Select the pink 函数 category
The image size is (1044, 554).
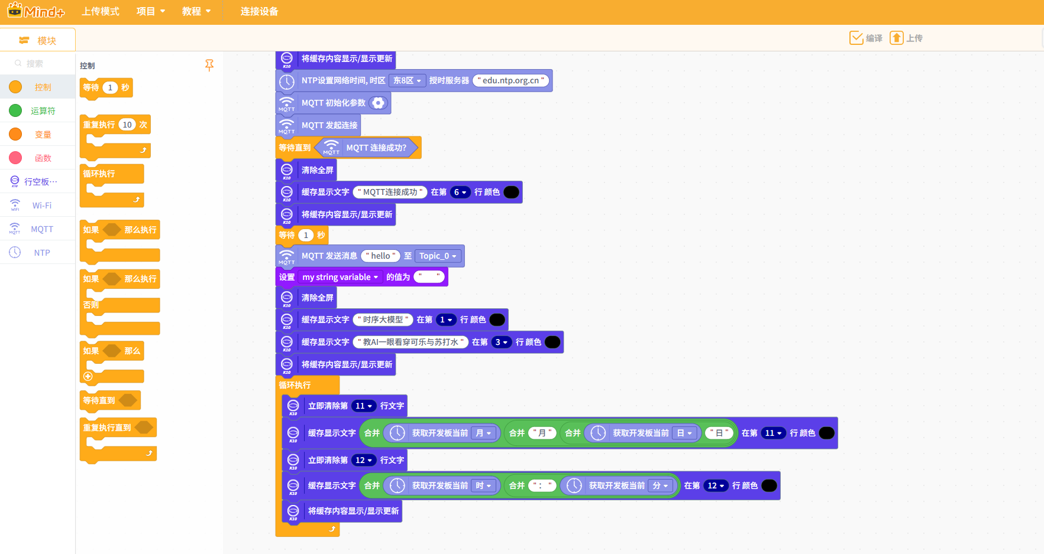point(16,158)
